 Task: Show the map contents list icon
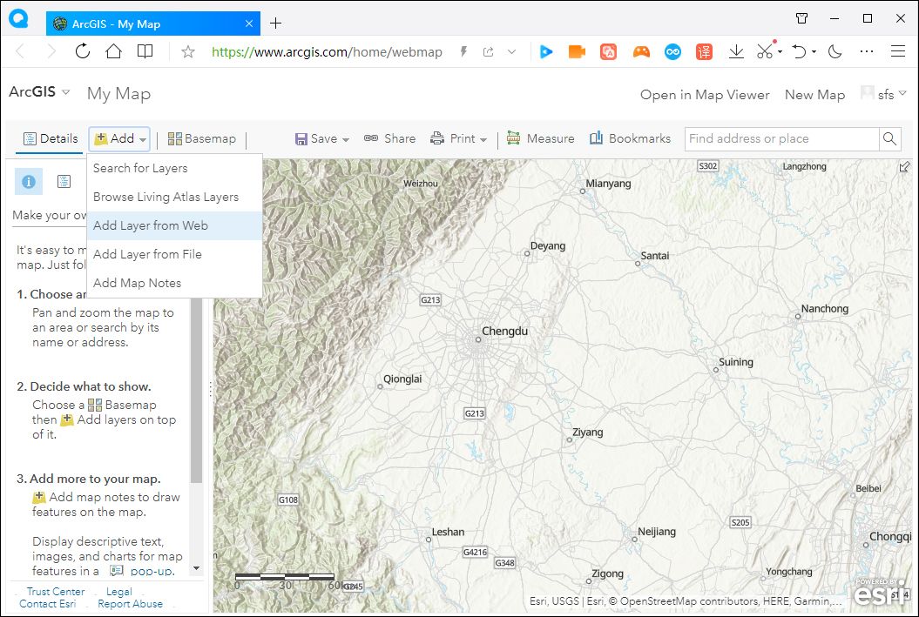pos(64,182)
